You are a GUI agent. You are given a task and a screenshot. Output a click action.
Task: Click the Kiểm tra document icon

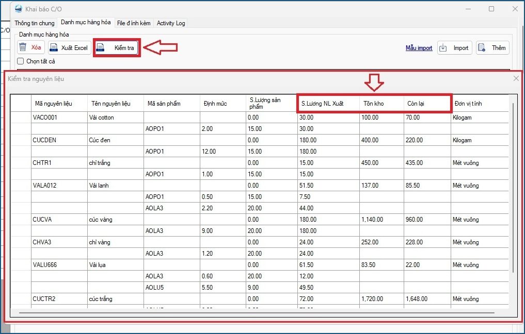(100, 48)
